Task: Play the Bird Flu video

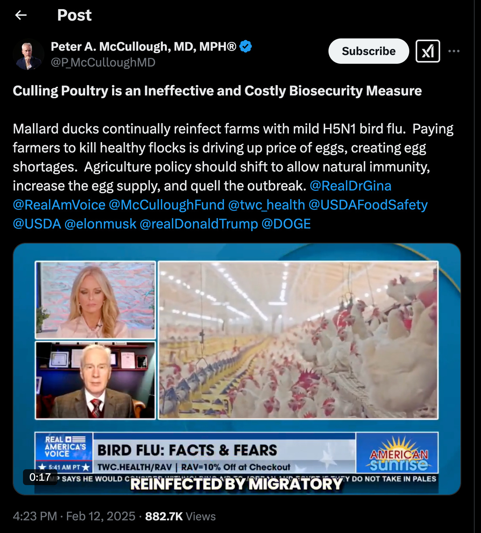Action: [237, 369]
